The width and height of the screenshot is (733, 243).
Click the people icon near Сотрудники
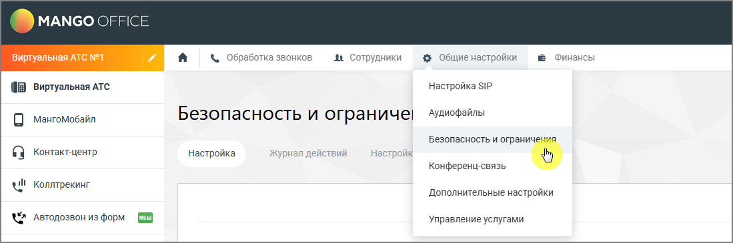(x=338, y=58)
